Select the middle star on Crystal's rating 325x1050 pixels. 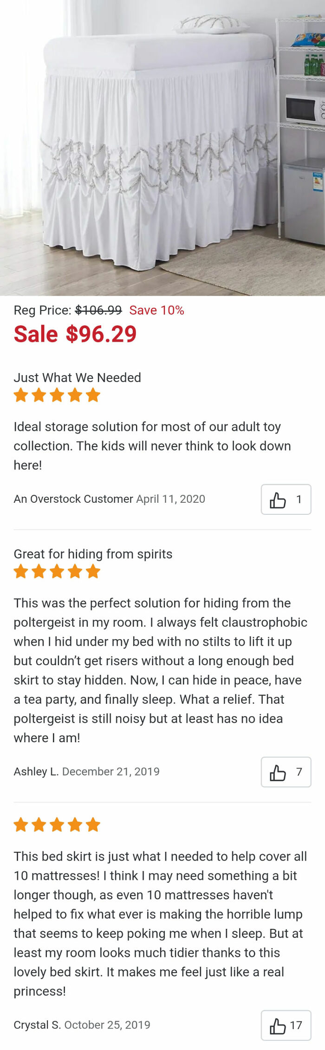57,825
